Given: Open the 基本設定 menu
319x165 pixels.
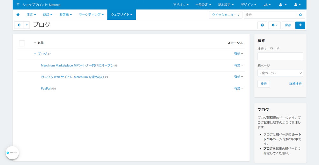Looking at the screenshot, I should pyautogui.click(x=226, y=5).
